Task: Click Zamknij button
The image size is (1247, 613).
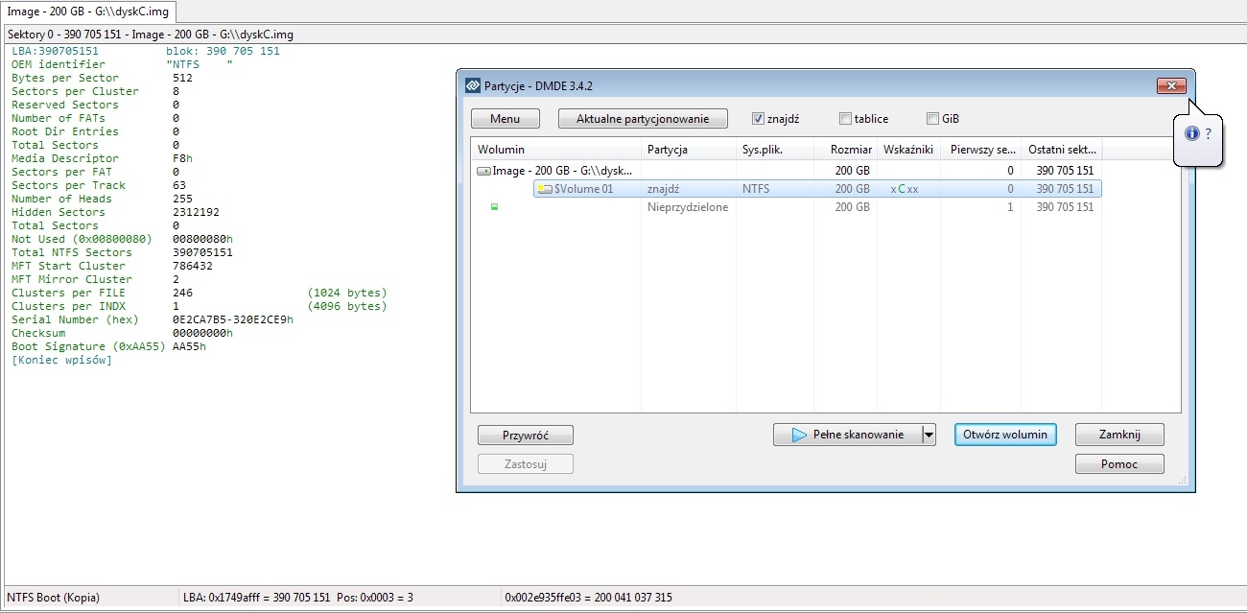Action: (1119, 435)
